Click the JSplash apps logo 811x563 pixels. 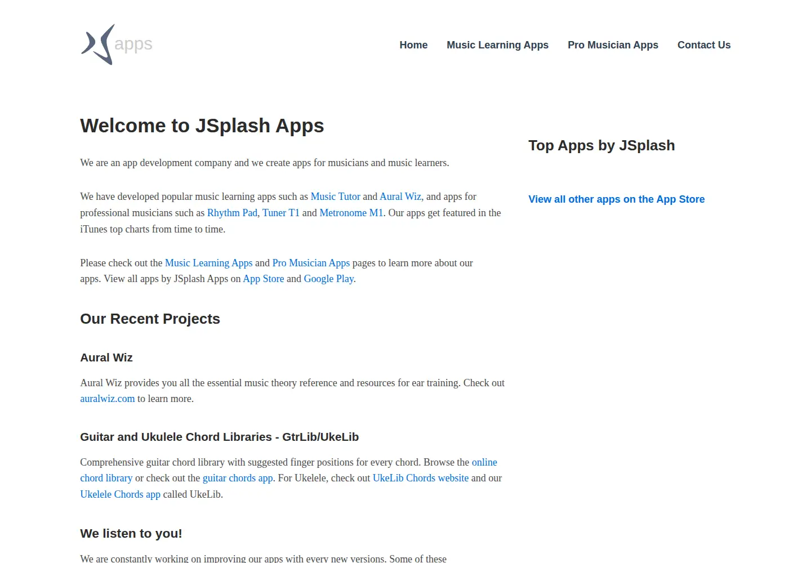117,44
